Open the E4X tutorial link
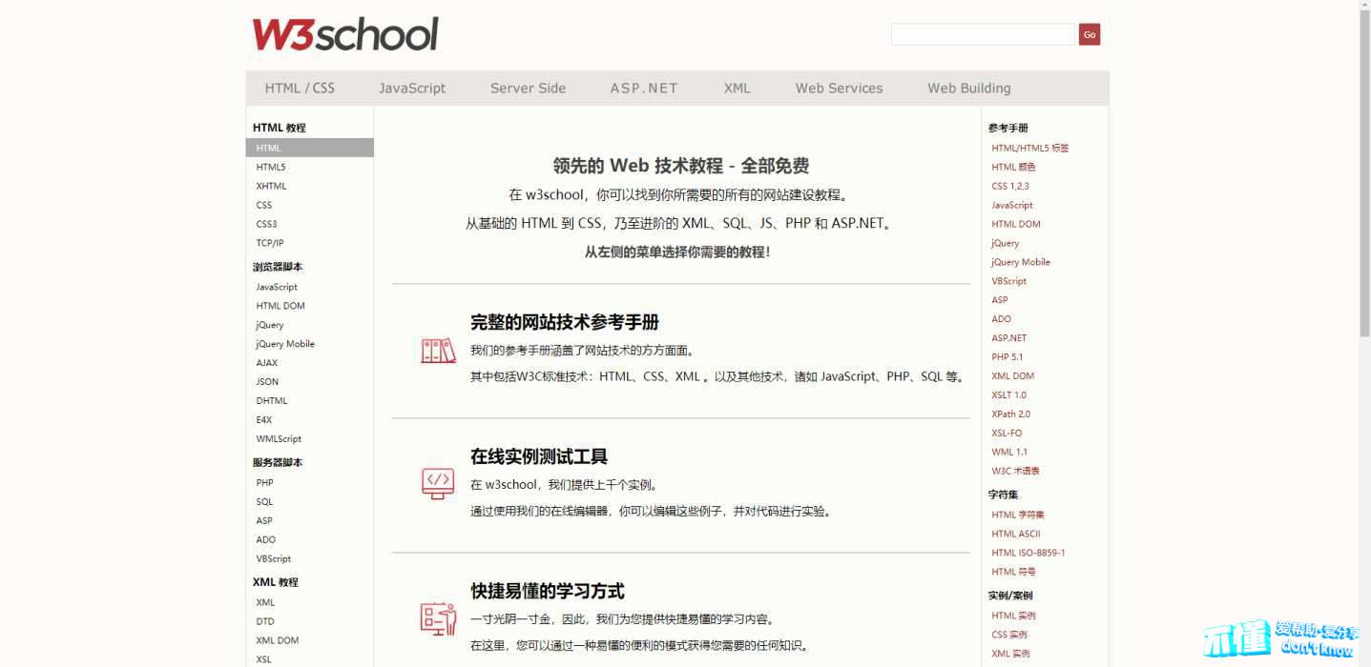1371x667 pixels. pos(264,420)
